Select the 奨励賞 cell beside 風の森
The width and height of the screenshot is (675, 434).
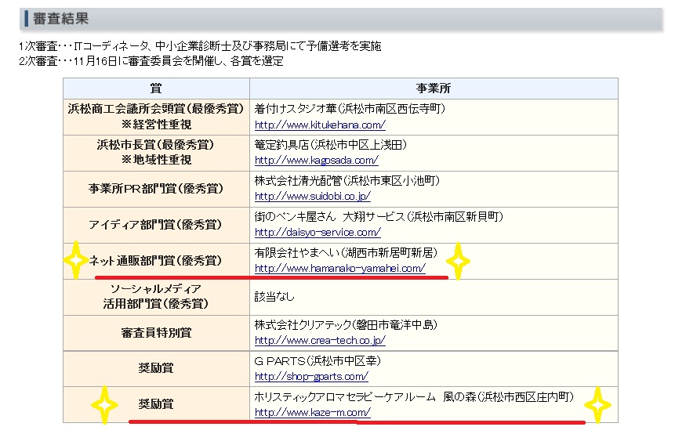click(x=156, y=404)
